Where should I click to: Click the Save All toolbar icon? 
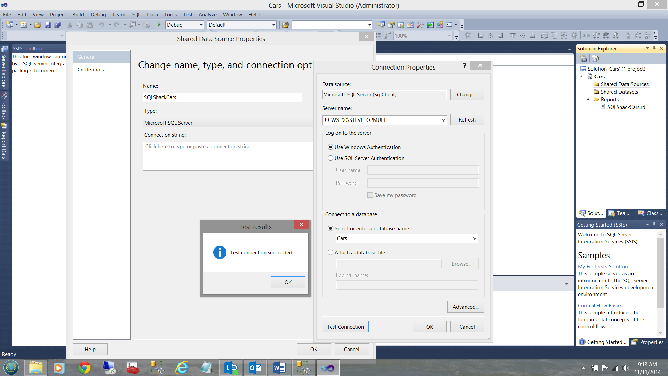[x=57, y=25]
